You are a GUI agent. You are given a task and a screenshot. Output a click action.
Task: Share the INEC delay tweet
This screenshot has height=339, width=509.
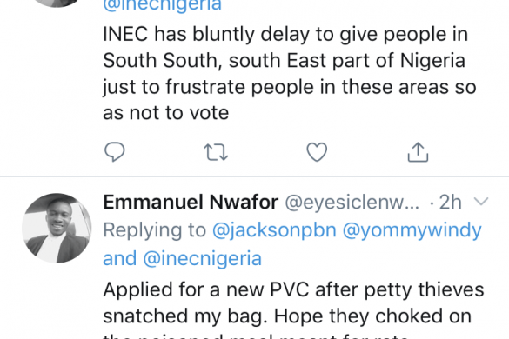coord(419,151)
